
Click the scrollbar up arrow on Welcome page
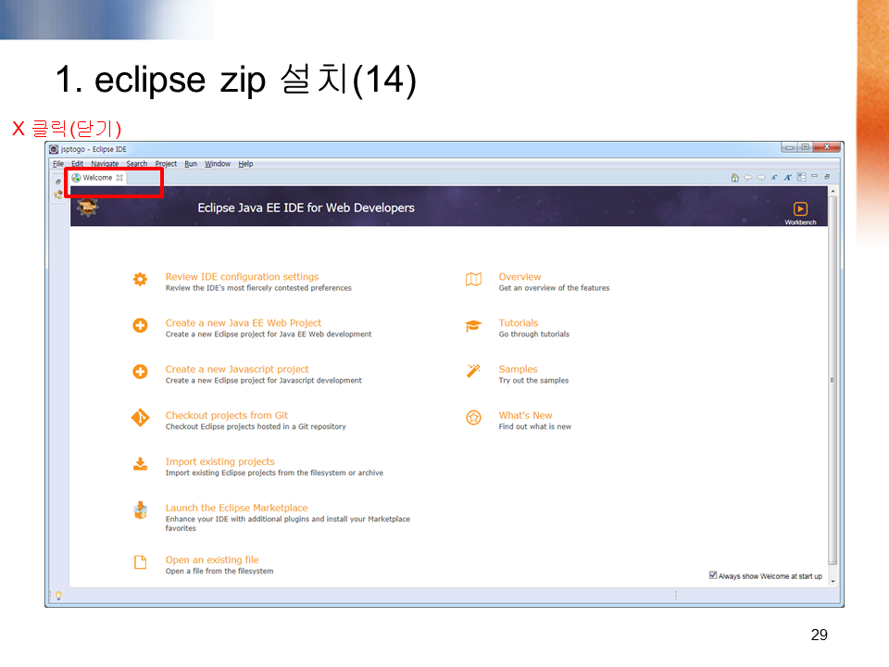(833, 191)
